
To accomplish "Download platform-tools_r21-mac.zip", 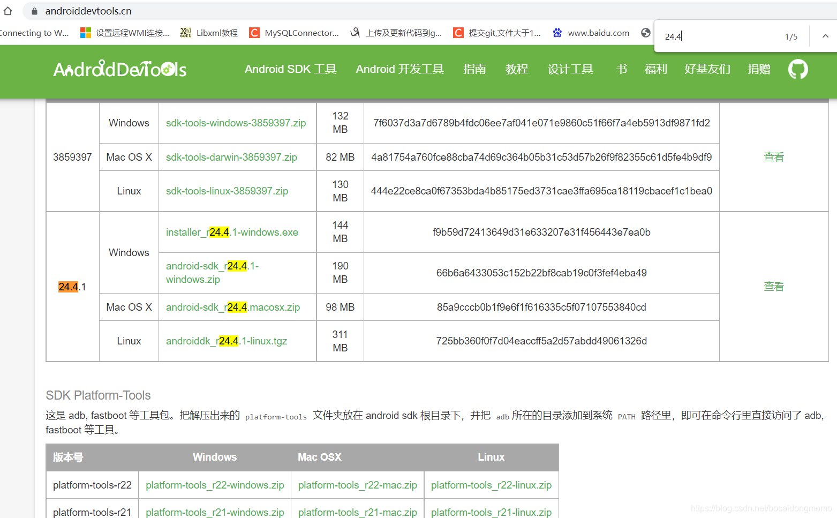I will pos(358,512).
